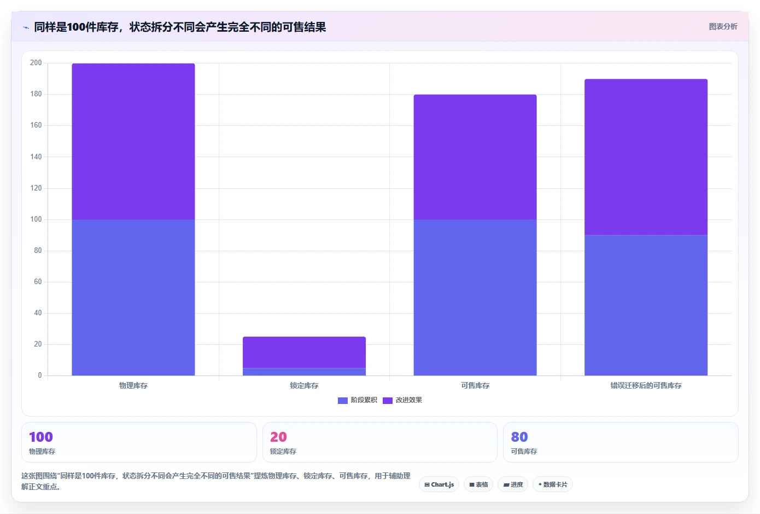Click the small icon before the chart title
The height and width of the screenshot is (514, 760).
pyautogui.click(x=26, y=27)
